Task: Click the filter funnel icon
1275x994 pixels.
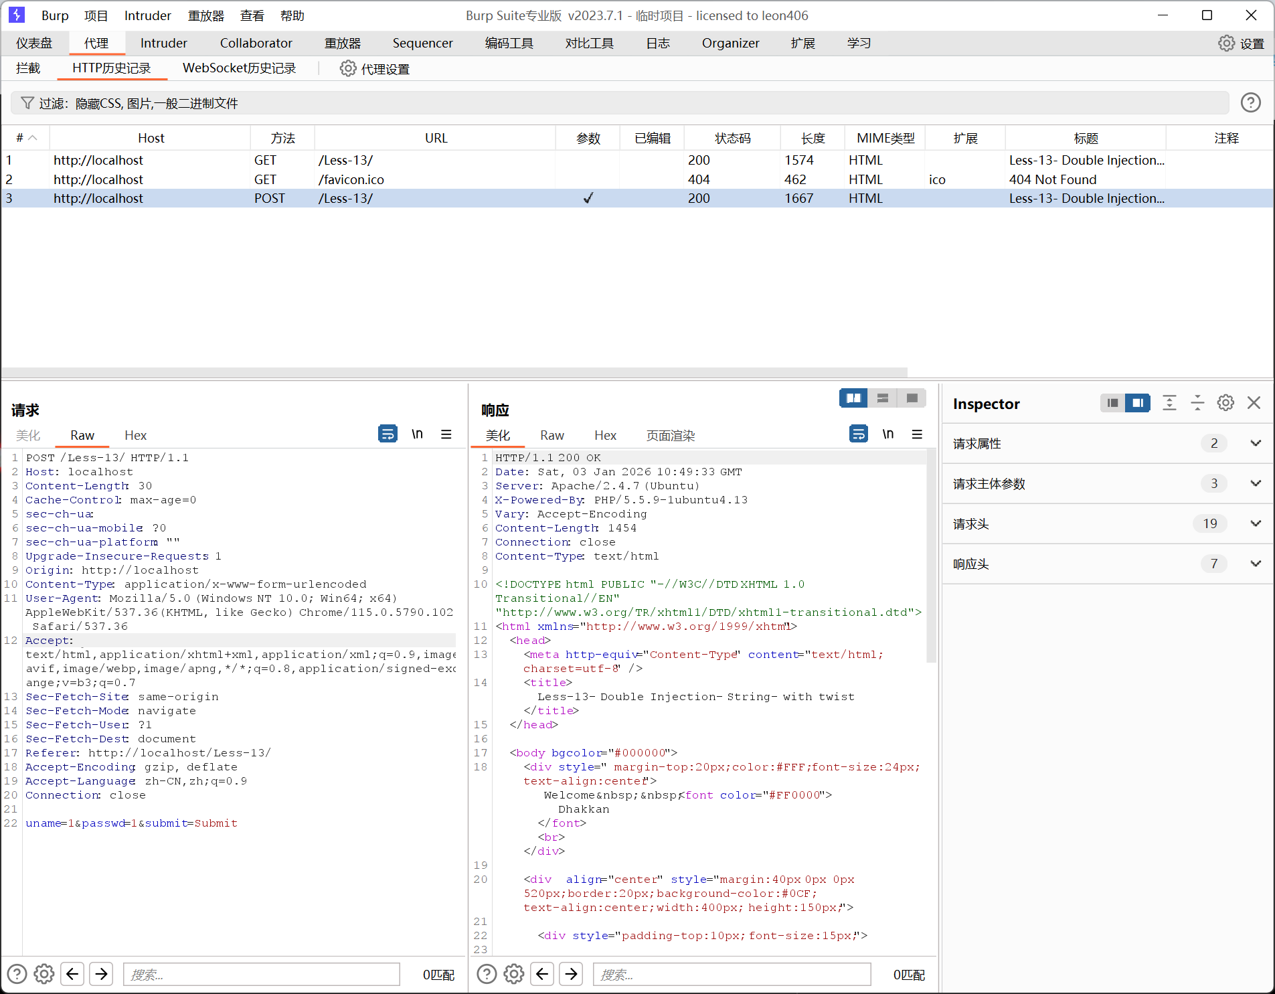Action: (27, 102)
